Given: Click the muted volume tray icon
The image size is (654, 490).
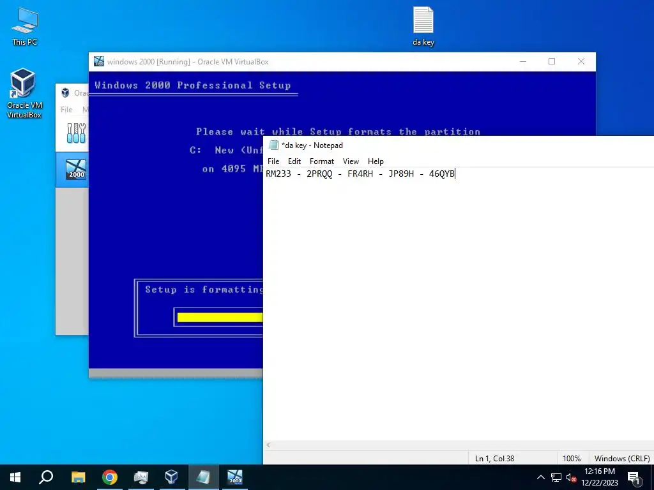Looking at the screenshot, I should (x=571, y=477).
